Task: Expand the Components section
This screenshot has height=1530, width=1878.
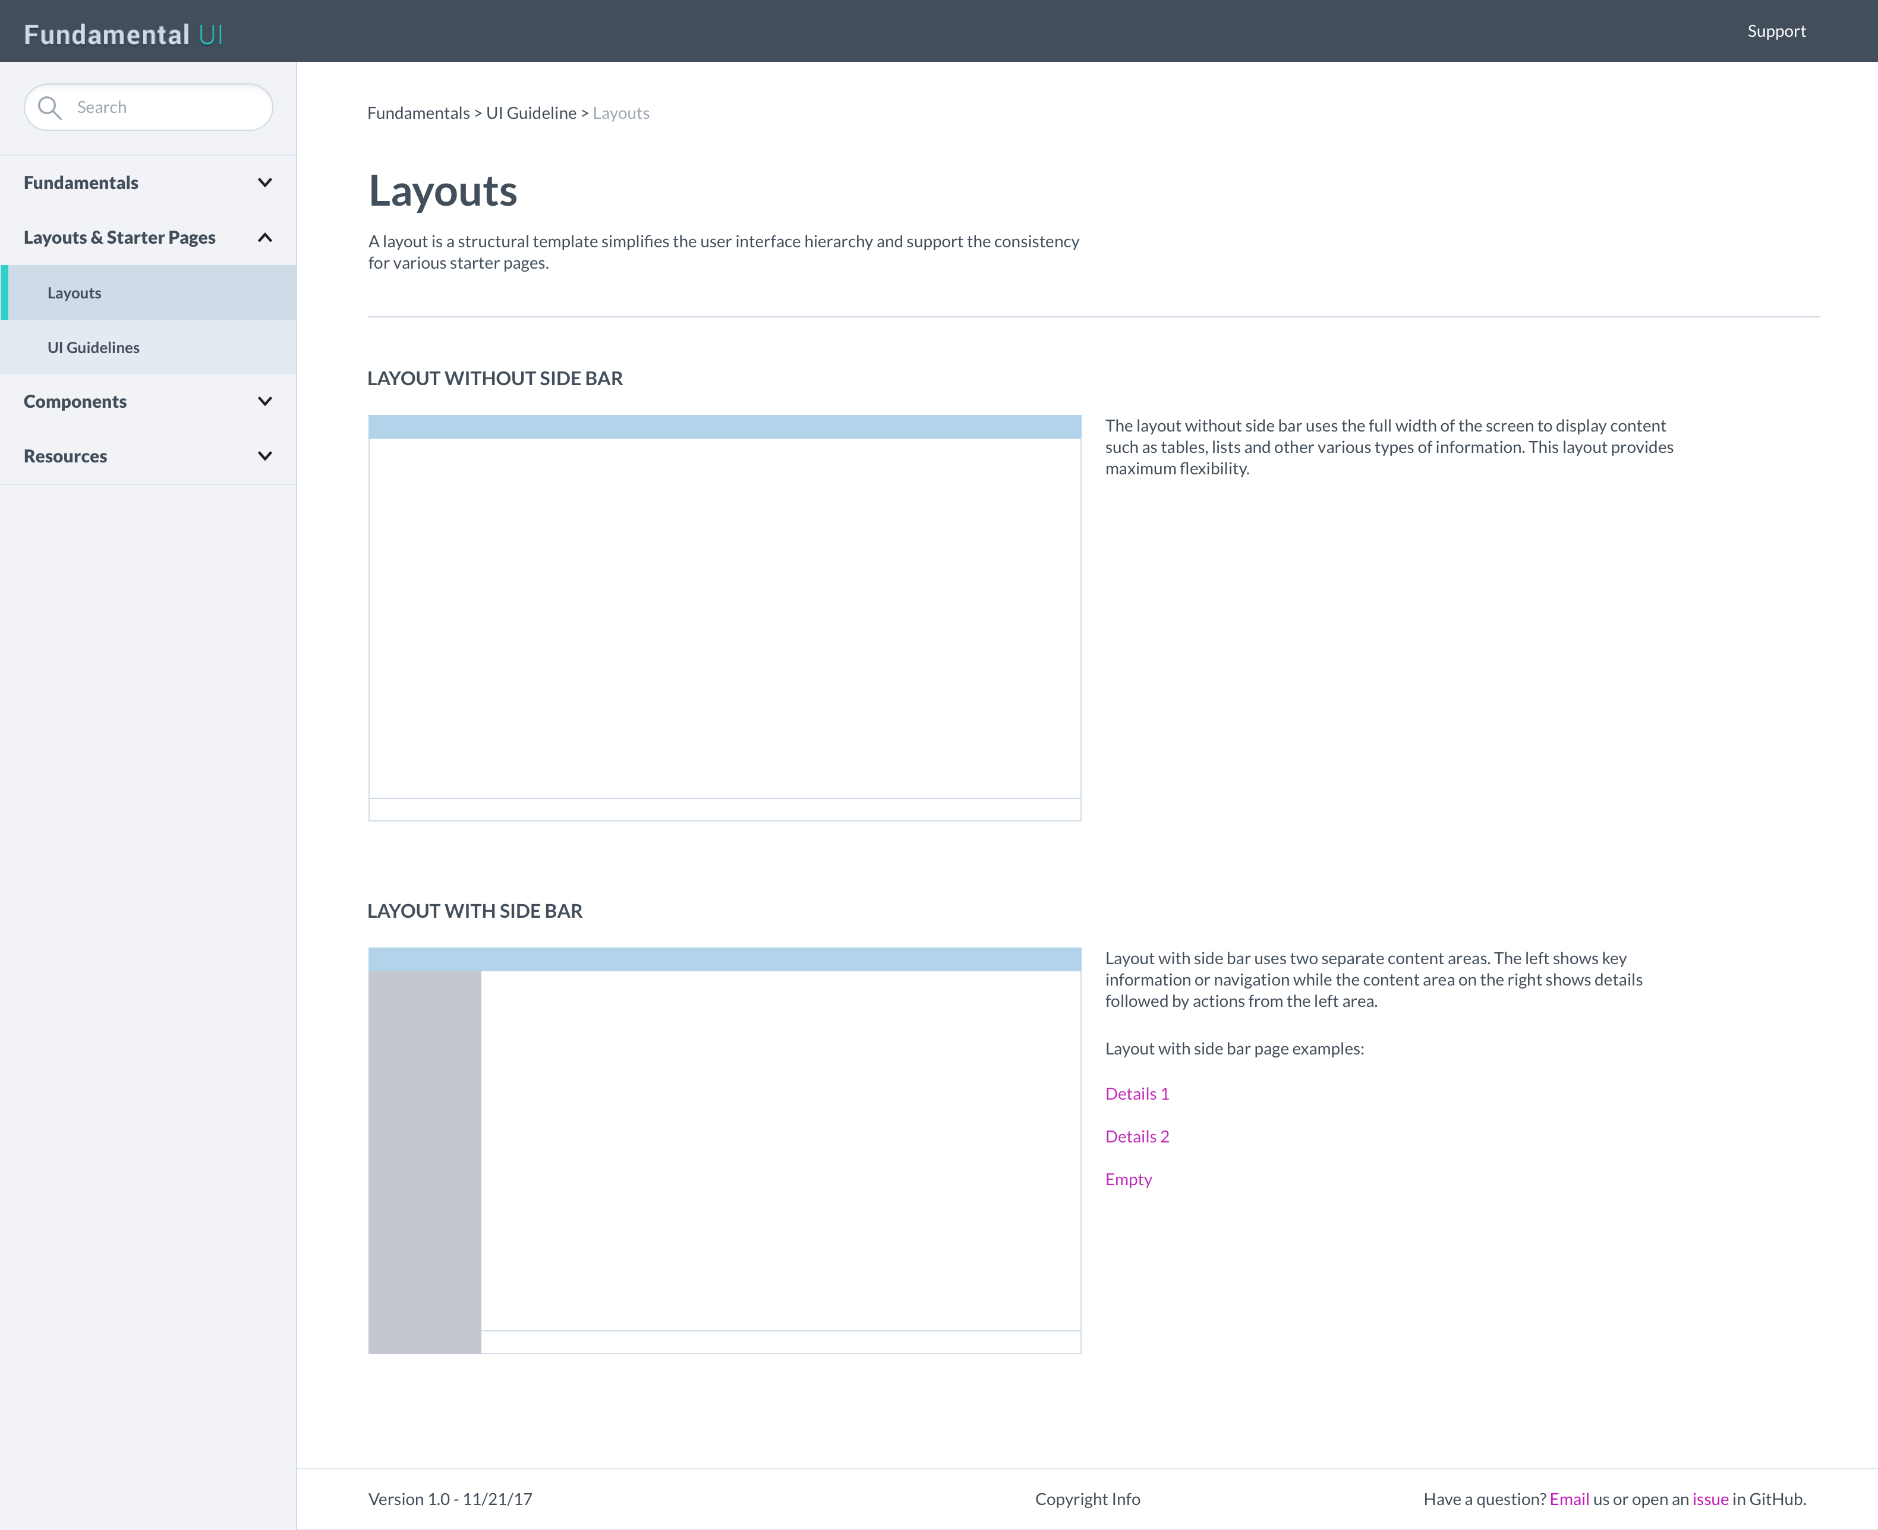Action: (x=264, y=401)
